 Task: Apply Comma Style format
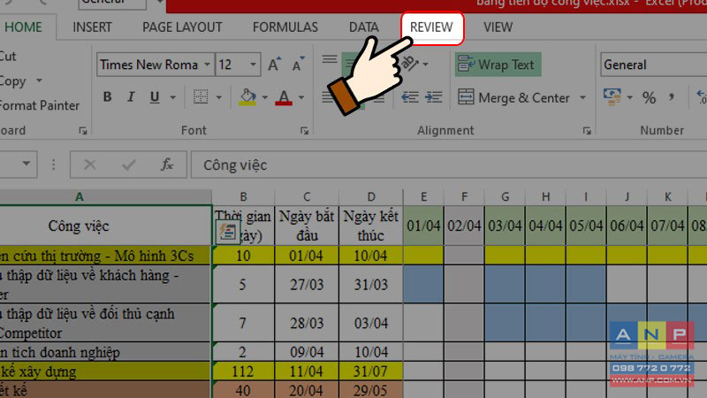[672, 96]
